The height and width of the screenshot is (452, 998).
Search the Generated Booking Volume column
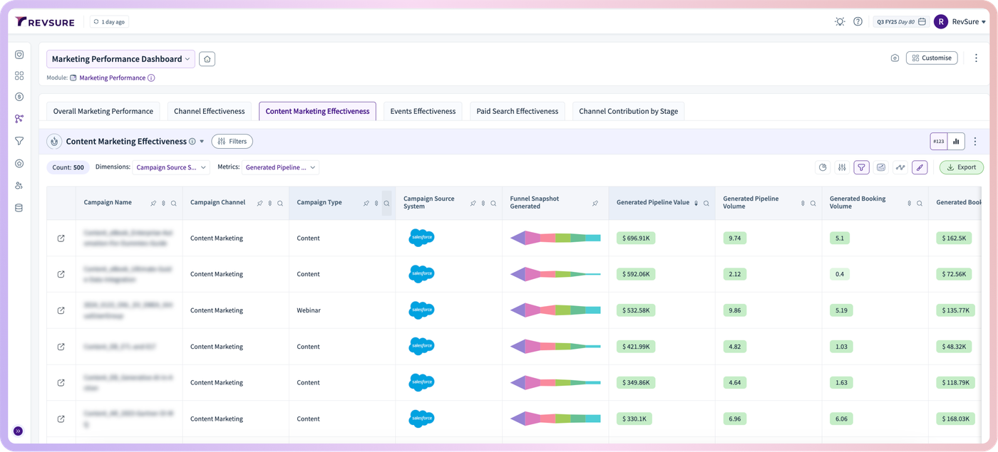920,204
